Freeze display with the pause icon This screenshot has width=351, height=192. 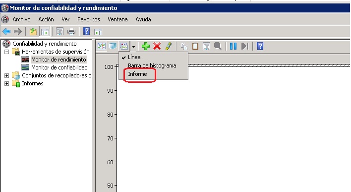coord(233,46)
